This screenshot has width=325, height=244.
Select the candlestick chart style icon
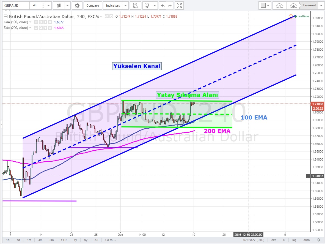[59, 6]
